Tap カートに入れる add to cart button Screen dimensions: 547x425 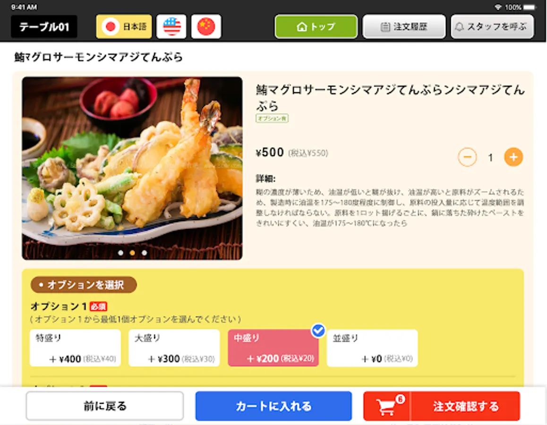(x=273, y=406)
